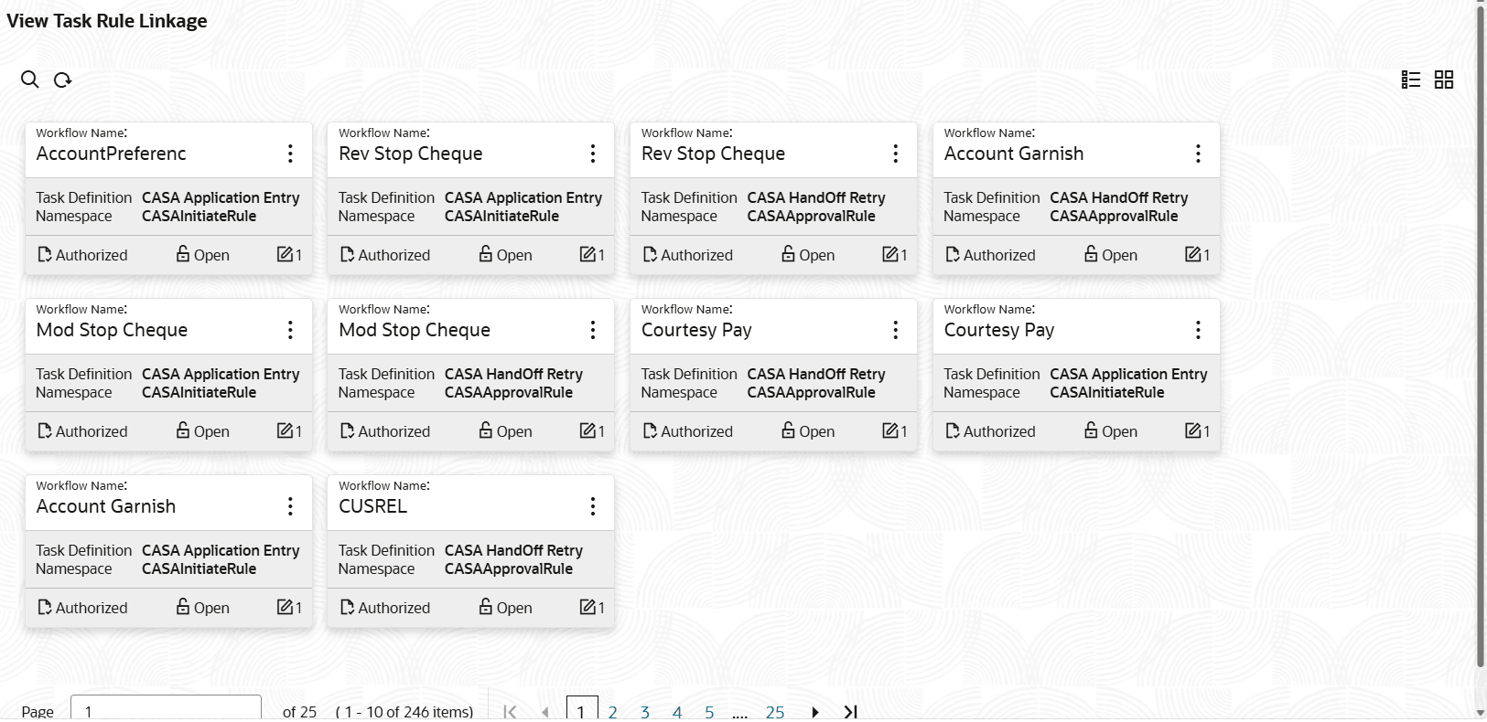Click the edit count icon on CUSREL card
This screenshot has width=1487, height=722.
point(587,607)
